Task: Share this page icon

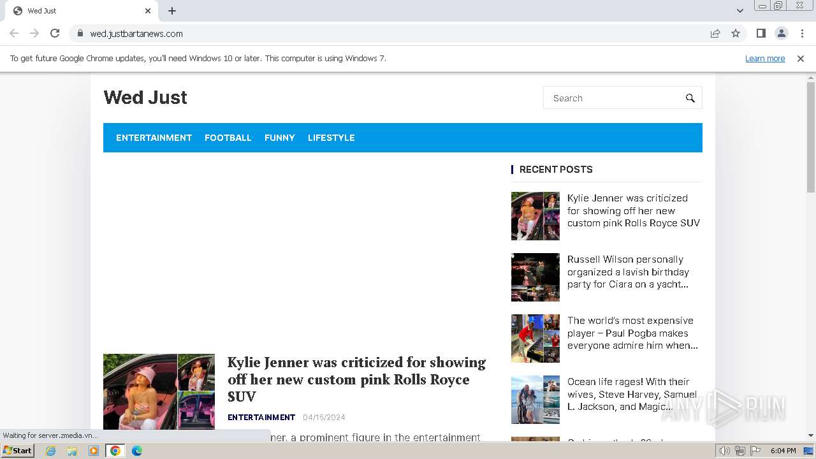Action: (715, 33)
